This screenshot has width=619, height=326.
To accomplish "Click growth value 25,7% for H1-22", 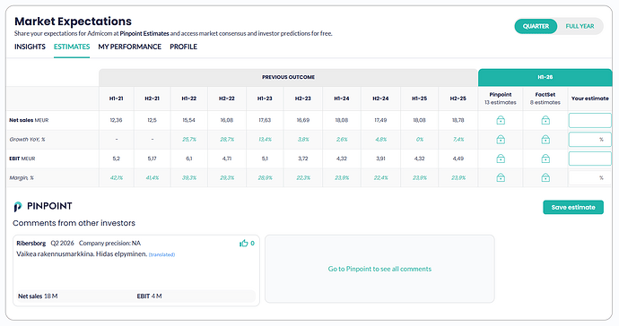I will (189, 140).
